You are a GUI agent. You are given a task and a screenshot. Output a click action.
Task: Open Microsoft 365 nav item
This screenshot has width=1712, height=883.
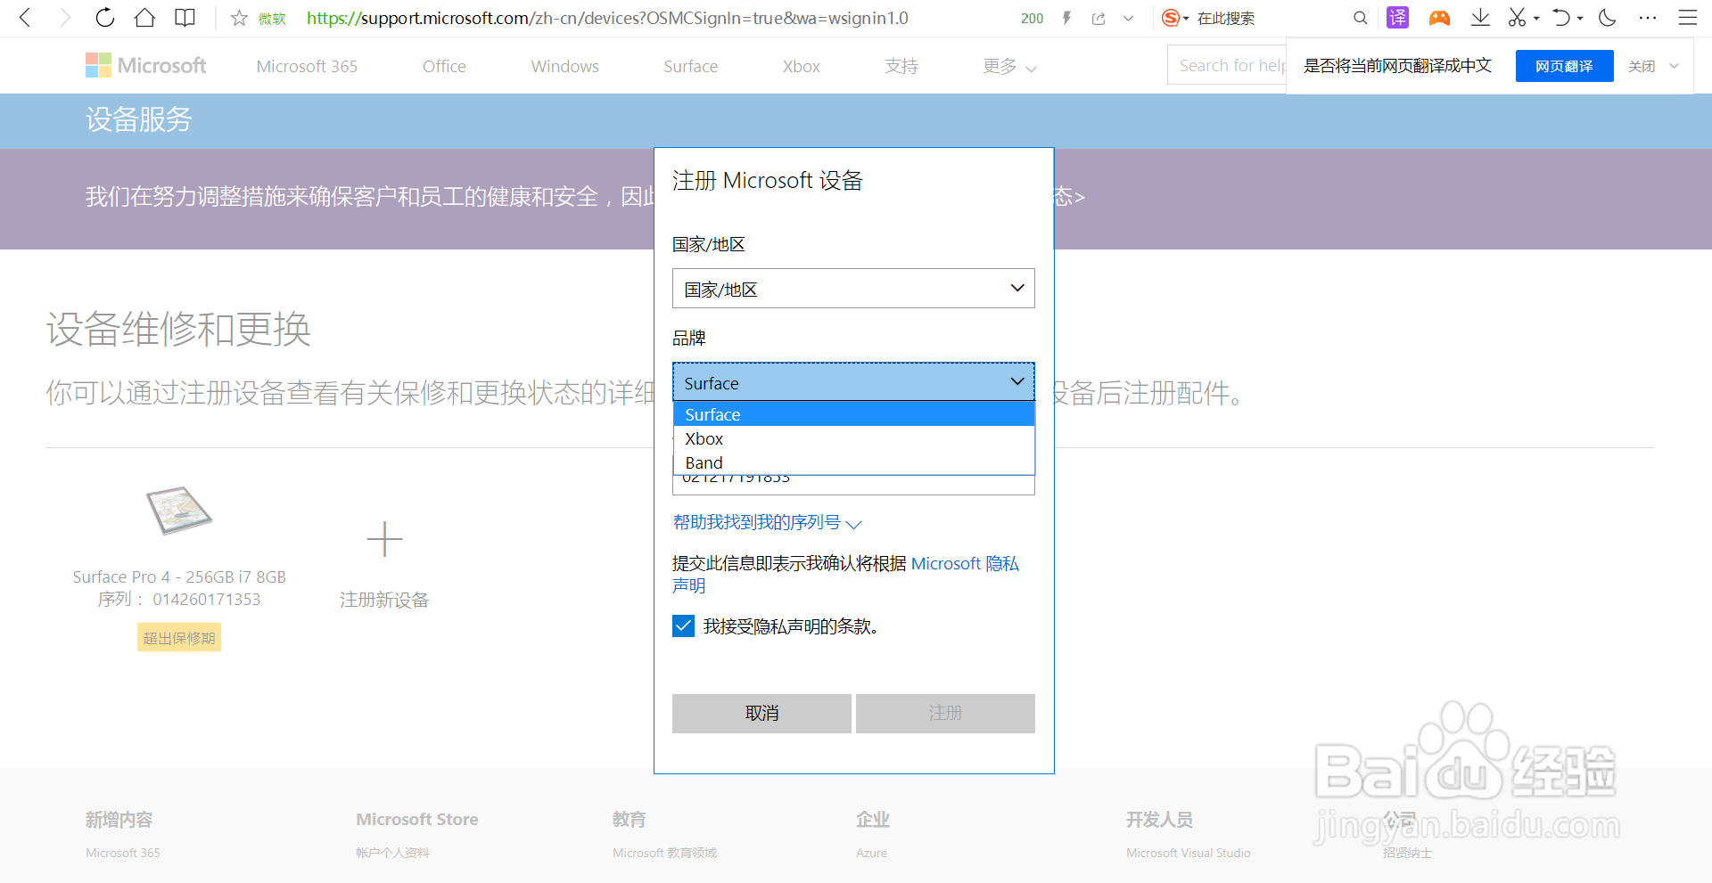point(307,66)
